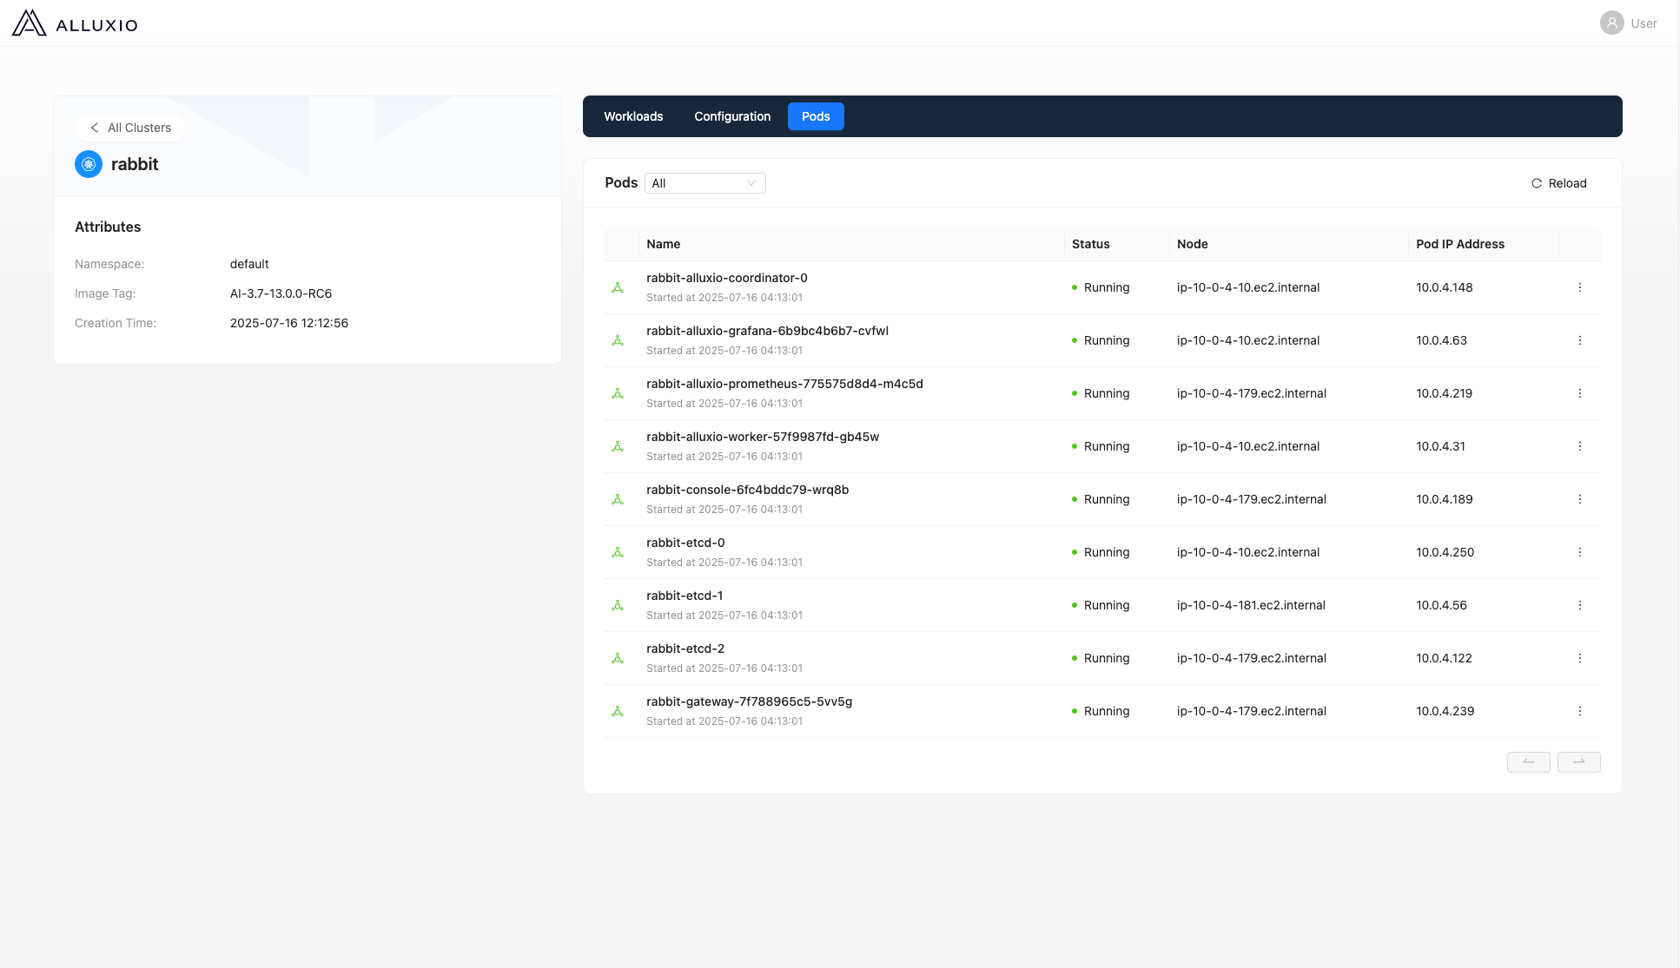This screenshot has height=968, width=1680.
Task: Go to previous page with left arrow
Action: (1528, 762)
